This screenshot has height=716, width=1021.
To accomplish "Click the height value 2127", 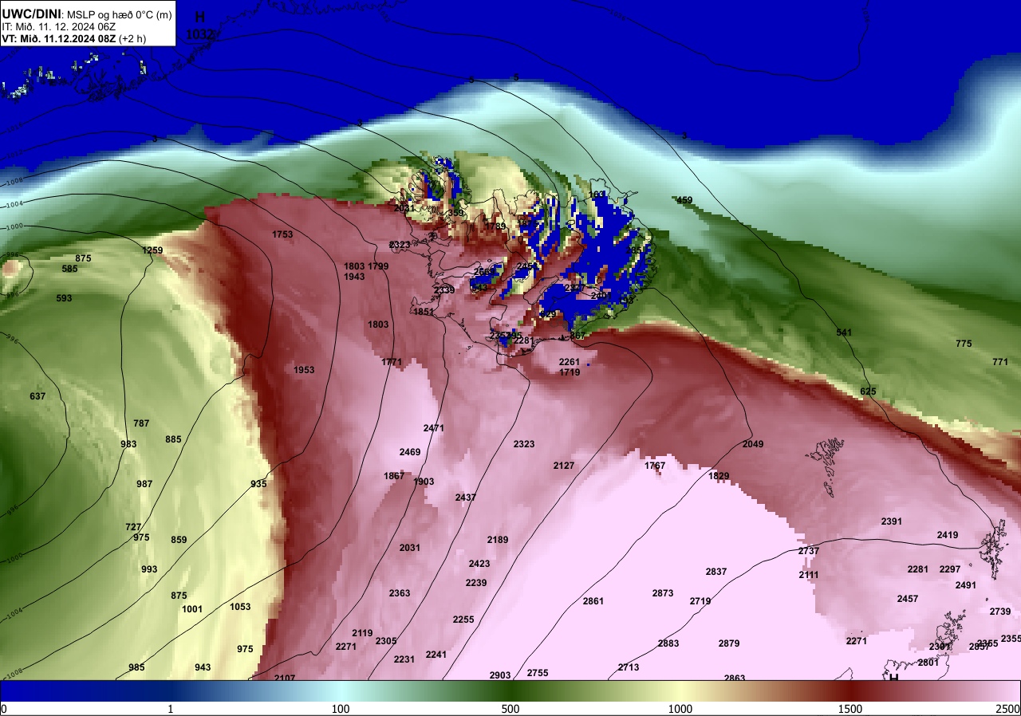I will point(564,466).
